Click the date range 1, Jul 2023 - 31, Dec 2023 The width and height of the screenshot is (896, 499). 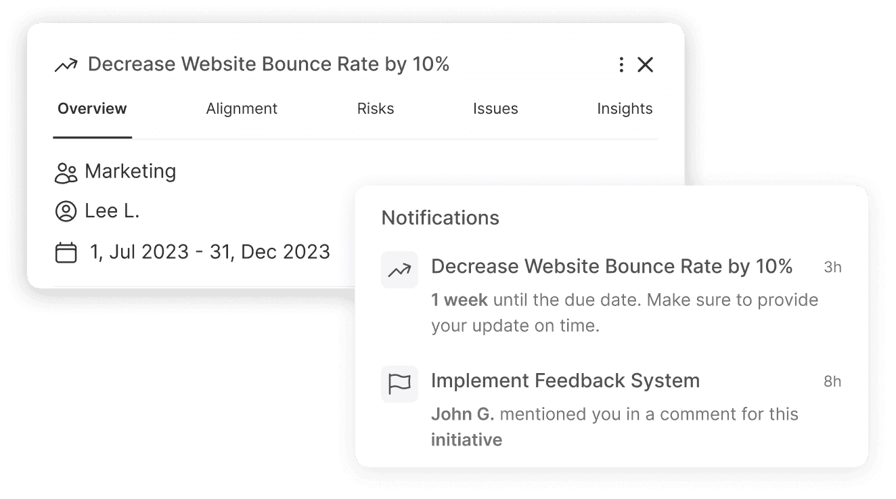point(210,252)
